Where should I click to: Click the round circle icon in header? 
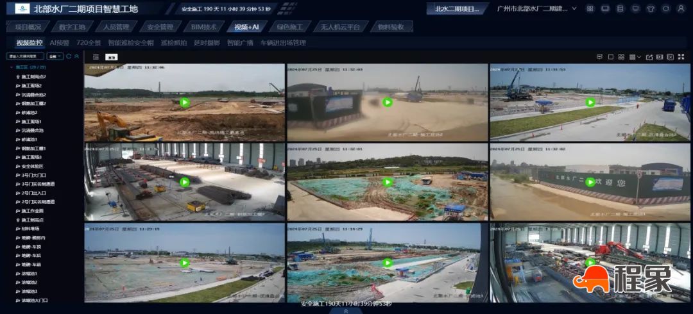665,8
